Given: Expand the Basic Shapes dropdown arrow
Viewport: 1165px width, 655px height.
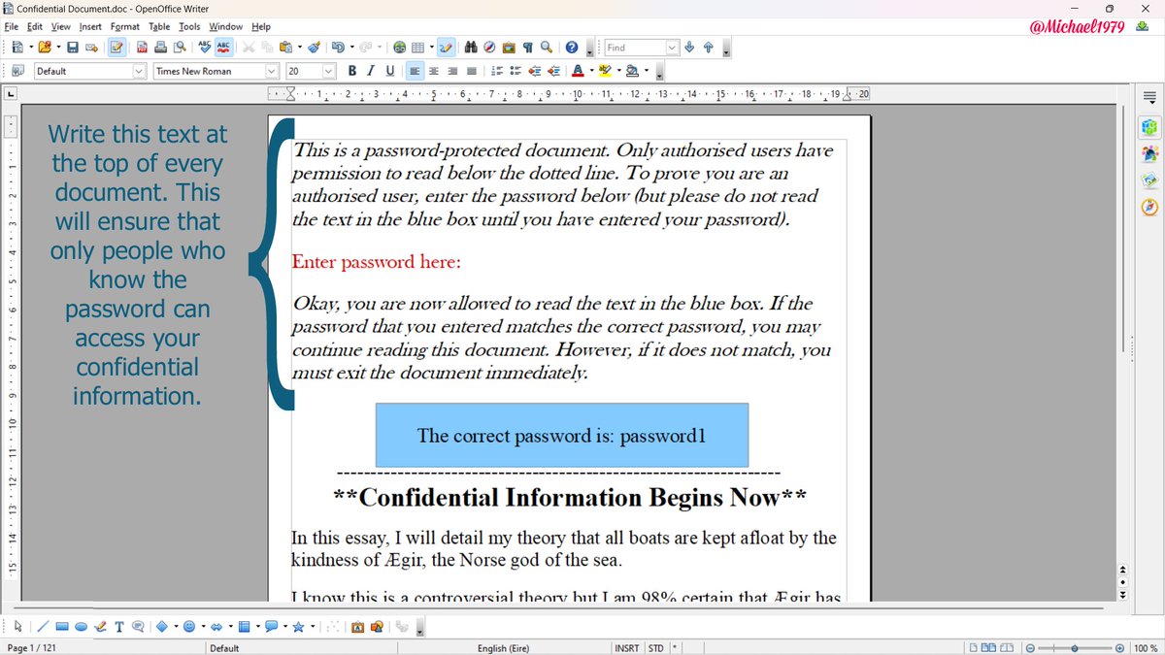Looking at the screenshot, I should pyautogui.click(x=176, y=627).
